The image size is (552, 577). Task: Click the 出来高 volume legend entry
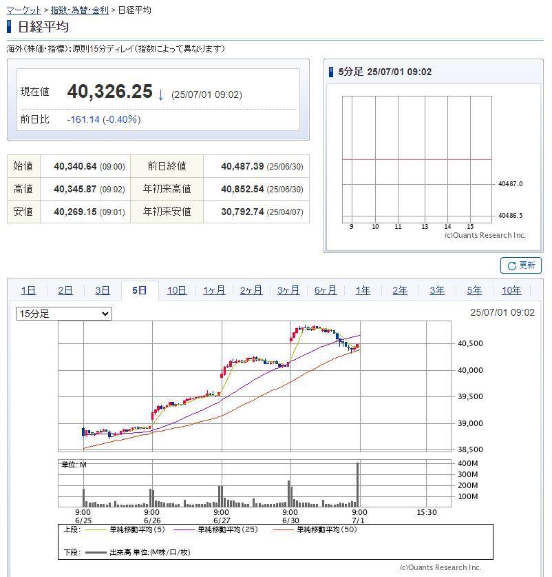point(138,552)
